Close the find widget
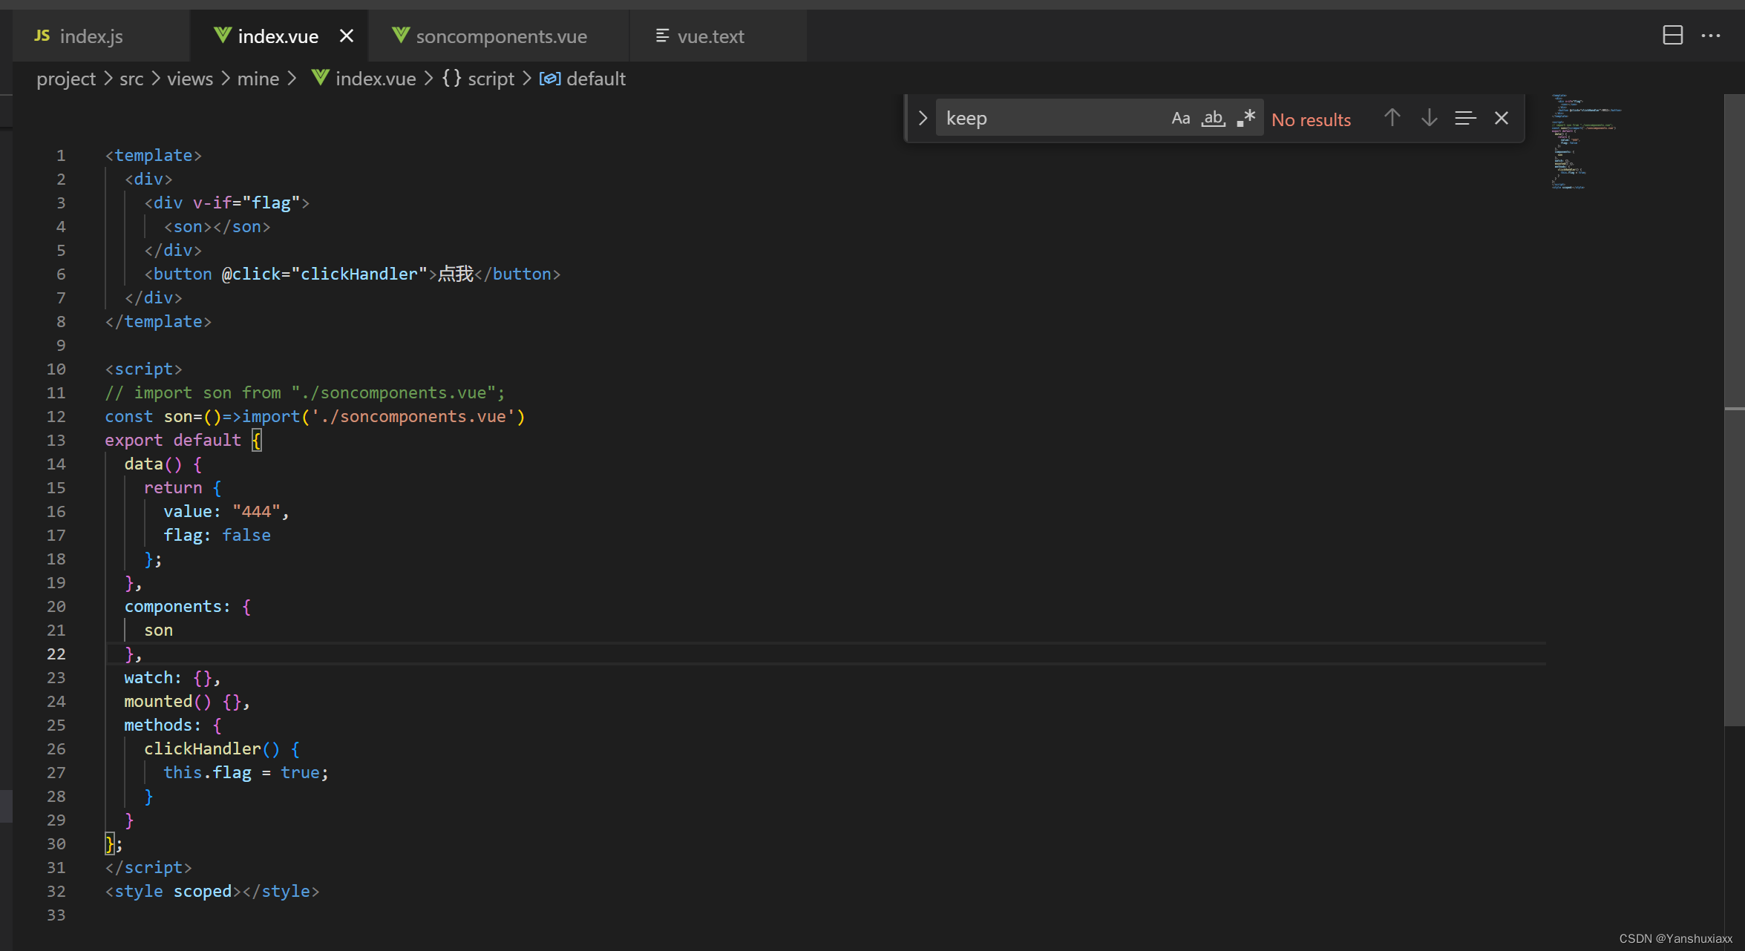Screen dimensions: 1745x951 point(1501,118)
